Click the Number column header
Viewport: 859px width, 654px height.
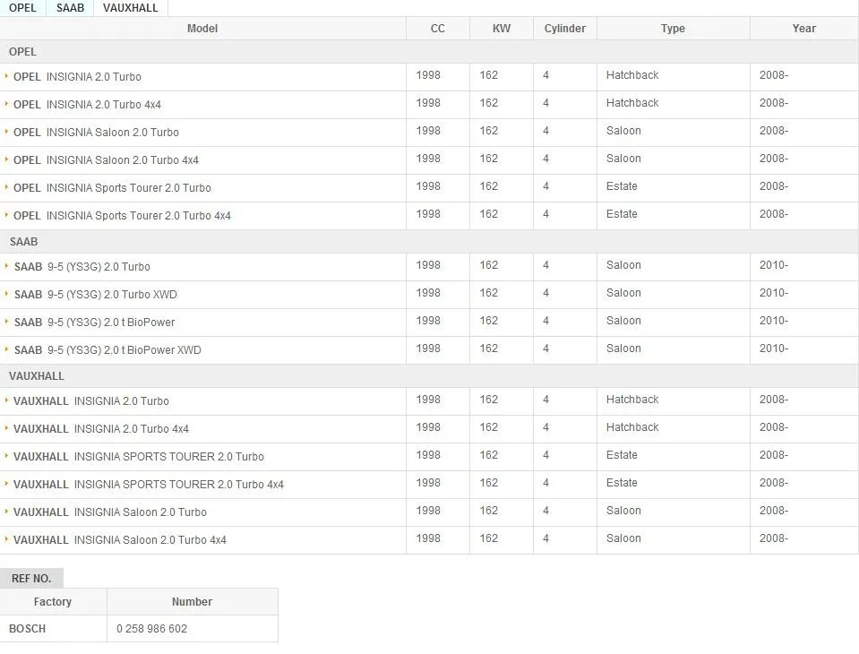click(x=192, y=602)
